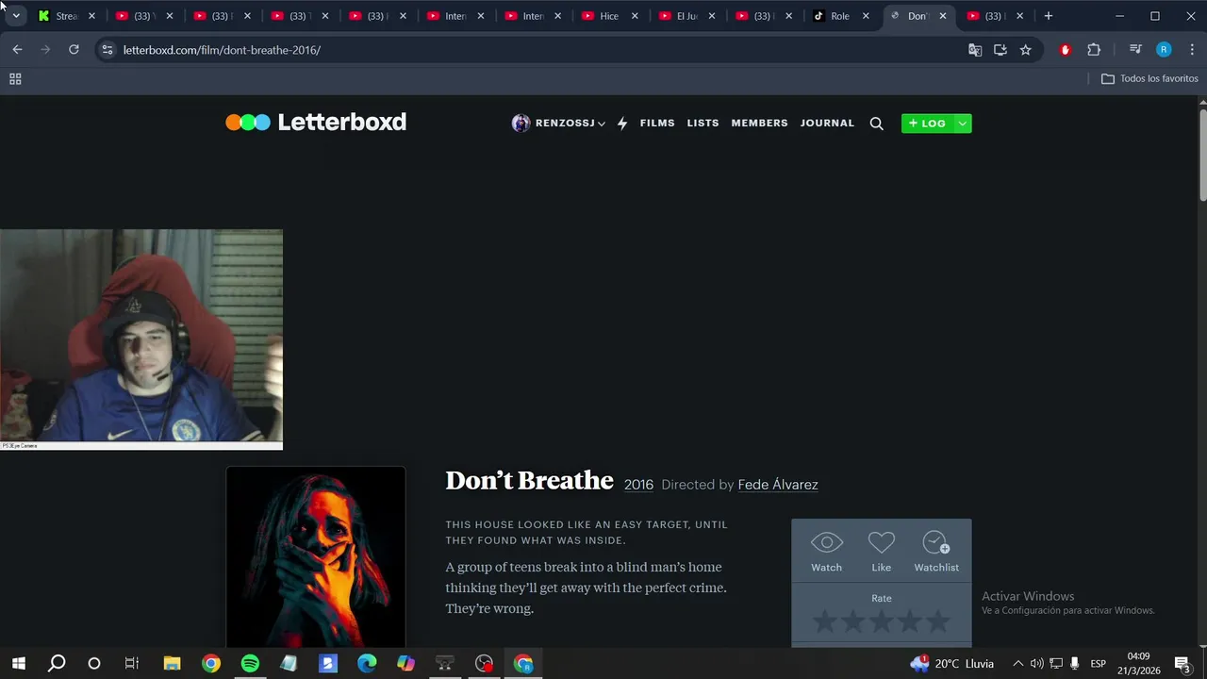Screen dimensions: 1207x679
Task: Open the Windows Start menu
Action: pos(19,664)
